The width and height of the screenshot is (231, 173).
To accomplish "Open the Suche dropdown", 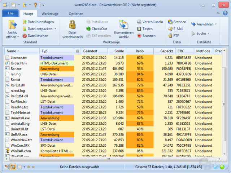I will pos(200,34).
